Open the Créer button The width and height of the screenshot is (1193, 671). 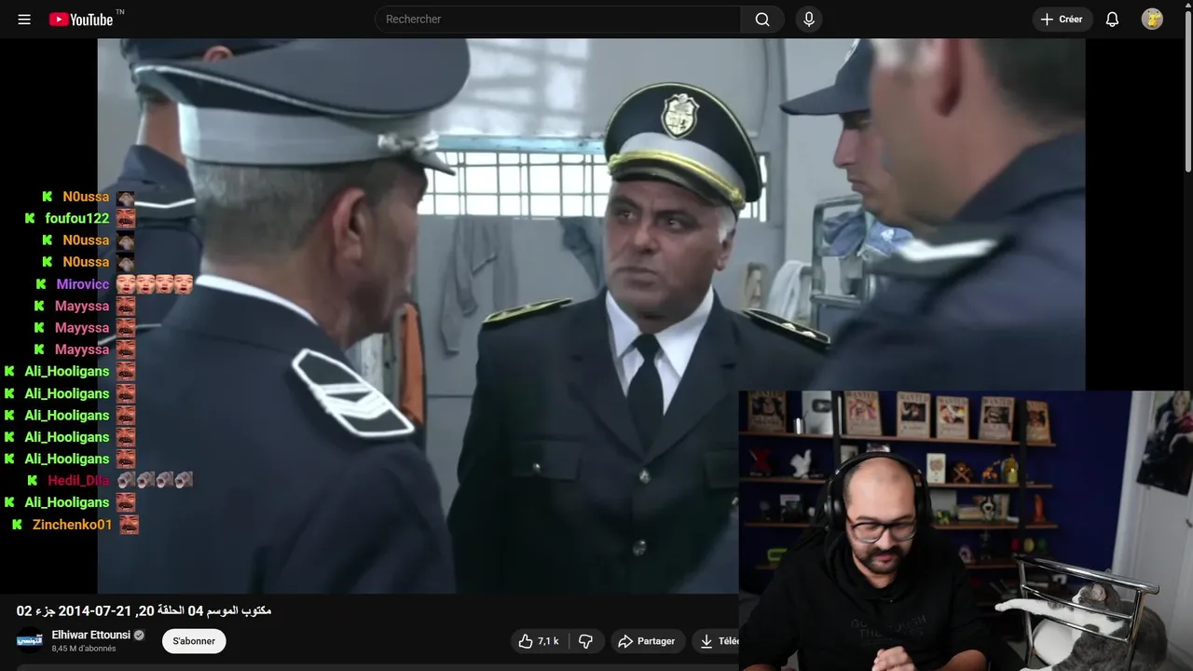[1063, 20]
